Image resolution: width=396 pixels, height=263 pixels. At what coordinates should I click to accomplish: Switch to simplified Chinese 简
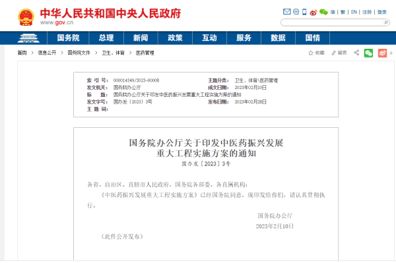[333, 12]
